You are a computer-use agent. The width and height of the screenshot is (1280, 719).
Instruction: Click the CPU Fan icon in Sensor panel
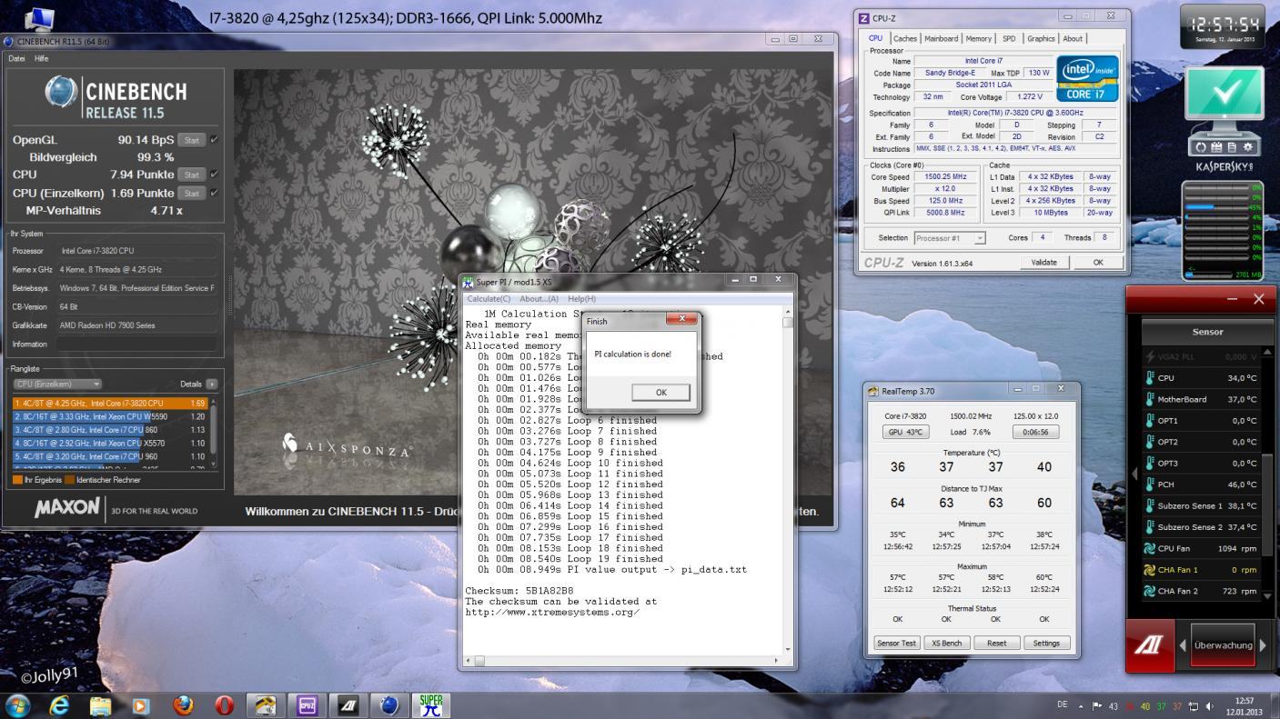(1149, 549)
